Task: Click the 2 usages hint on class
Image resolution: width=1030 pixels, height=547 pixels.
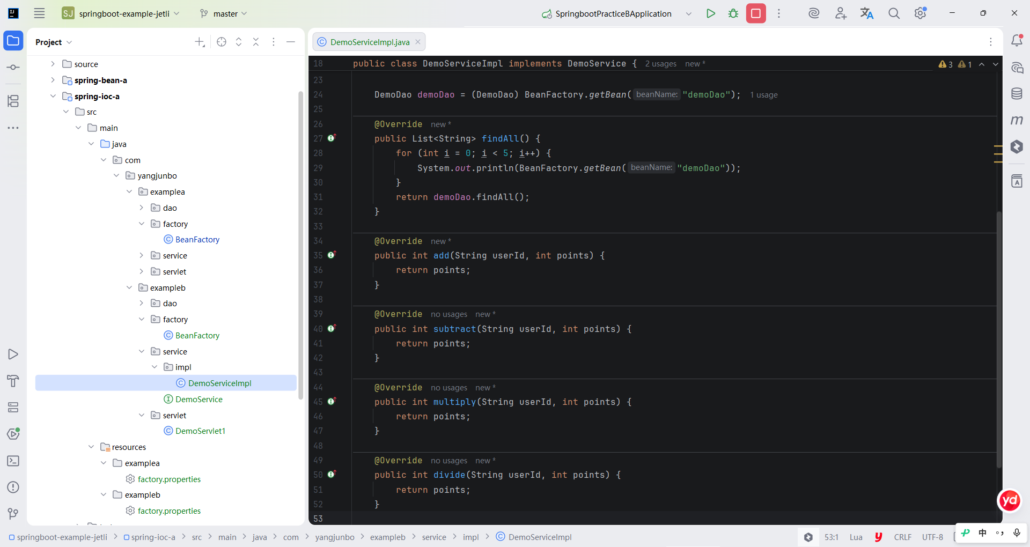Action: pos(660,64)
